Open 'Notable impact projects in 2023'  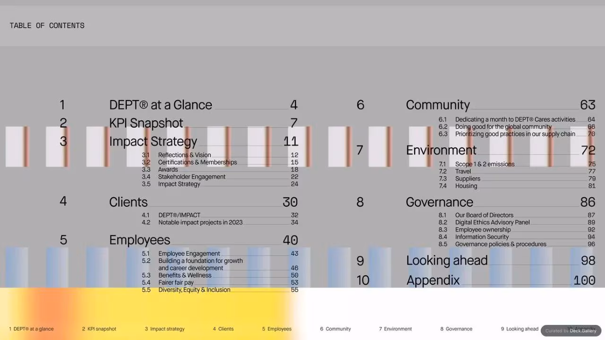coord(200,222)
